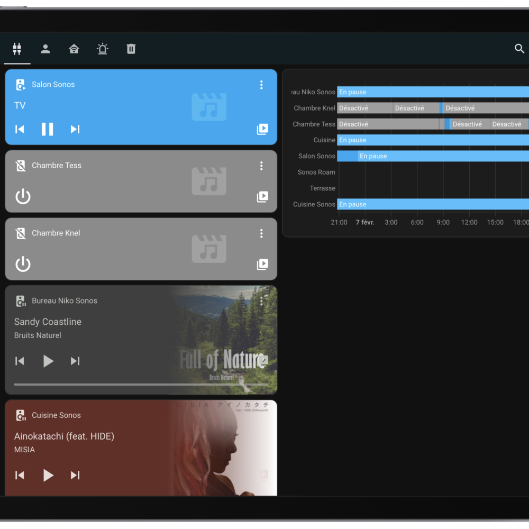Click the Chambre Tess speaker-off icon
Image resolution: width=529 pixels, height=529 pixels.
pos(21,166)
